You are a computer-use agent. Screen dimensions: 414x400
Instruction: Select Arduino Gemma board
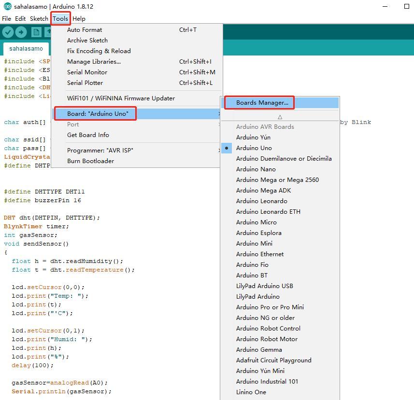[x=280, y=350]
